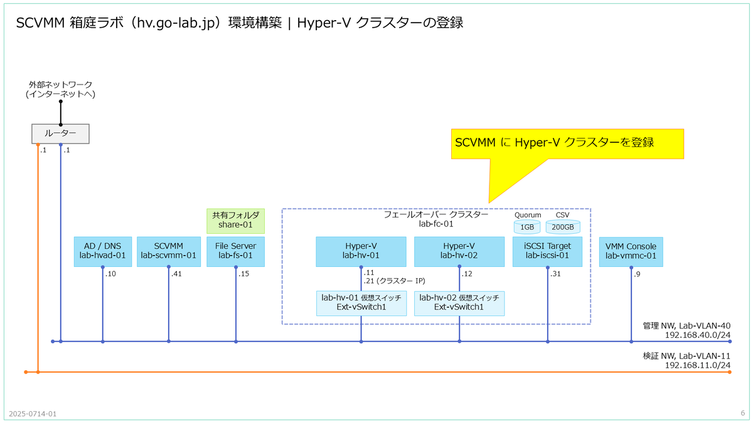Click the .21 (クラスター IP) label
This screenshot has height=423, width=753.
(394, 281)
